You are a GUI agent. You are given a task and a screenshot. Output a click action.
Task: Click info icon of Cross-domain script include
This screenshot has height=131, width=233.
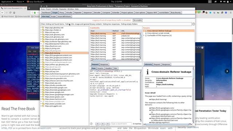(146, 33)
